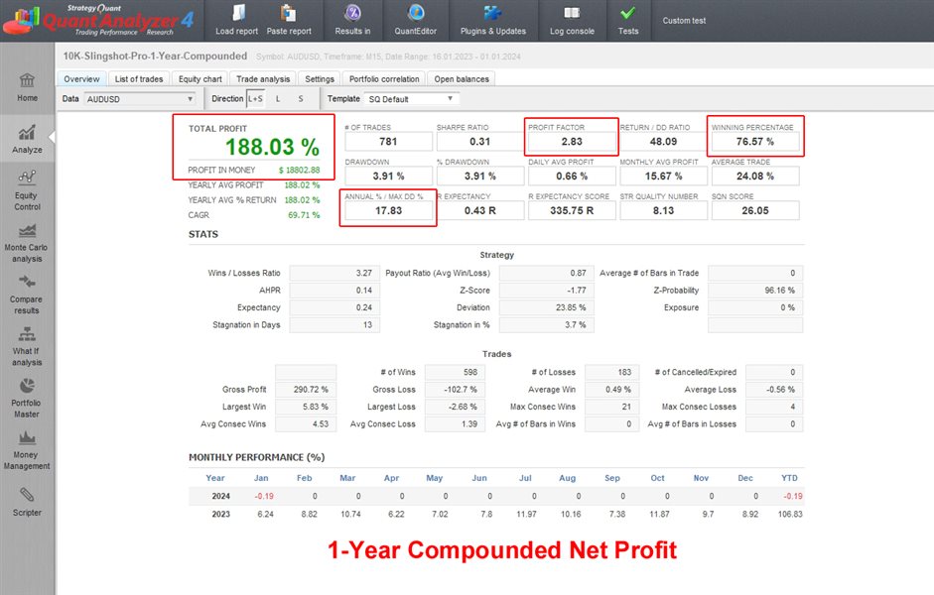Image resolution: width=934 pixels, height=595 pixels.
Task: Click the Max Consec Wins value 21
Action: click(611, 407)
